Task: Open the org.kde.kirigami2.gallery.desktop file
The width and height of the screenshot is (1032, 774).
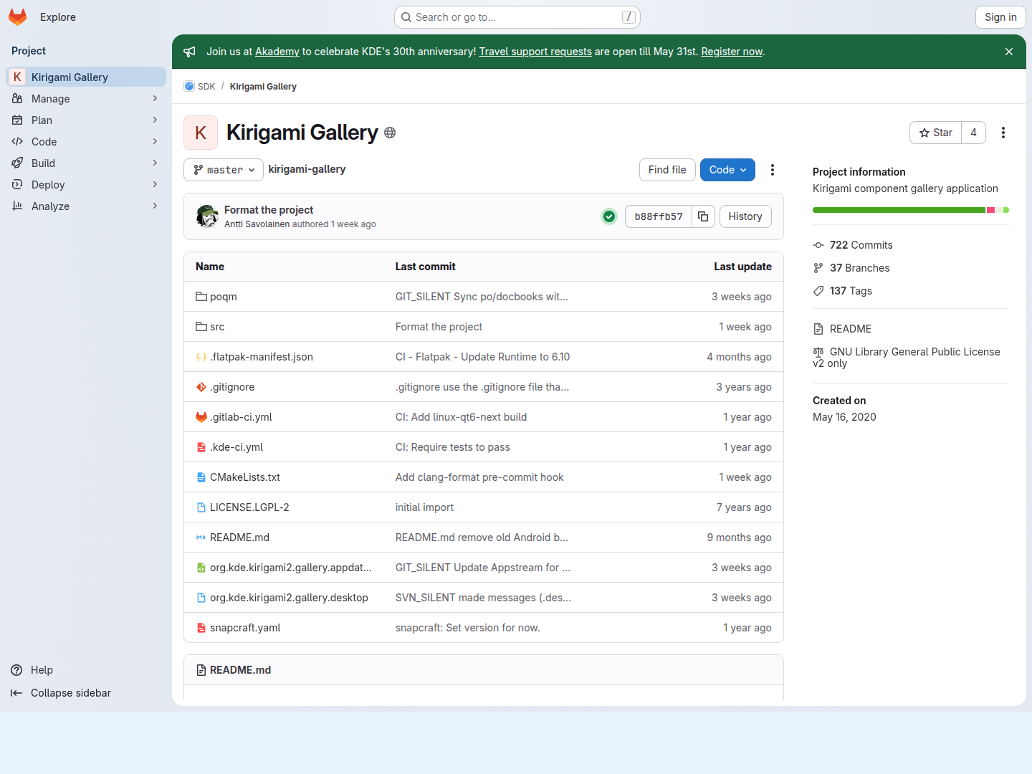Action: [x=289, y=598]
